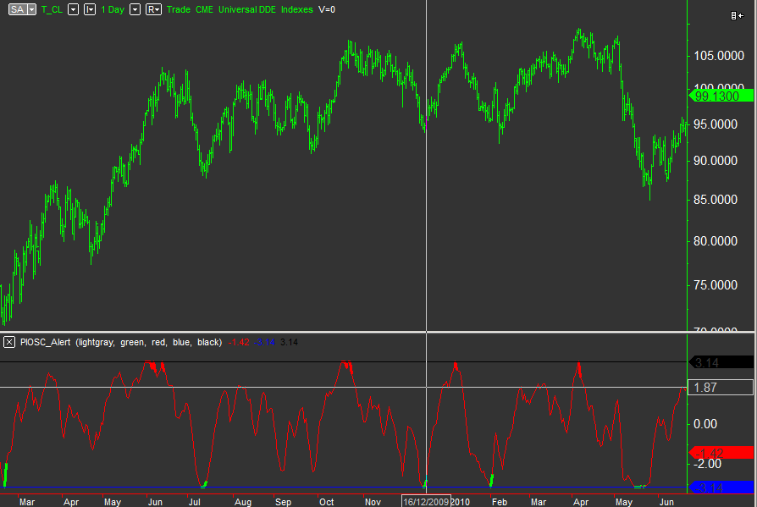This screenshot has height=507, width=757.
Task: Click the Trade link in header
Action: pyautogui.click(x=179, y=9)
